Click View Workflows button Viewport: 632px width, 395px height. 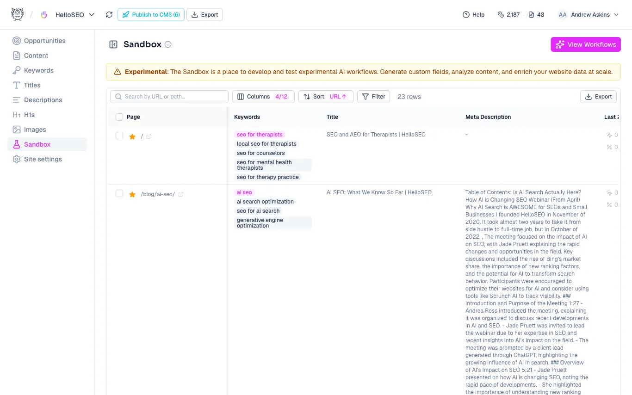click(x=586, y=44)
